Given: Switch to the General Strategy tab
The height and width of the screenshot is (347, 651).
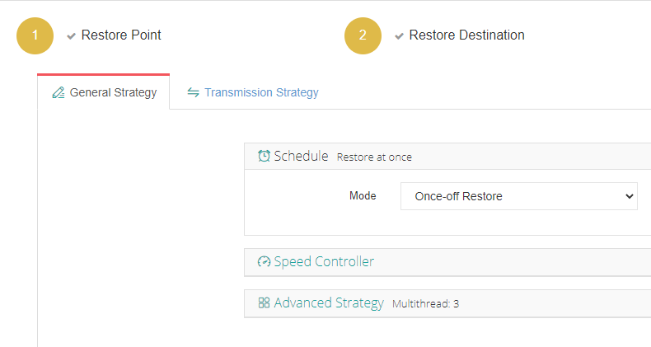Looking at the screenshot, I should coord(112,92).
